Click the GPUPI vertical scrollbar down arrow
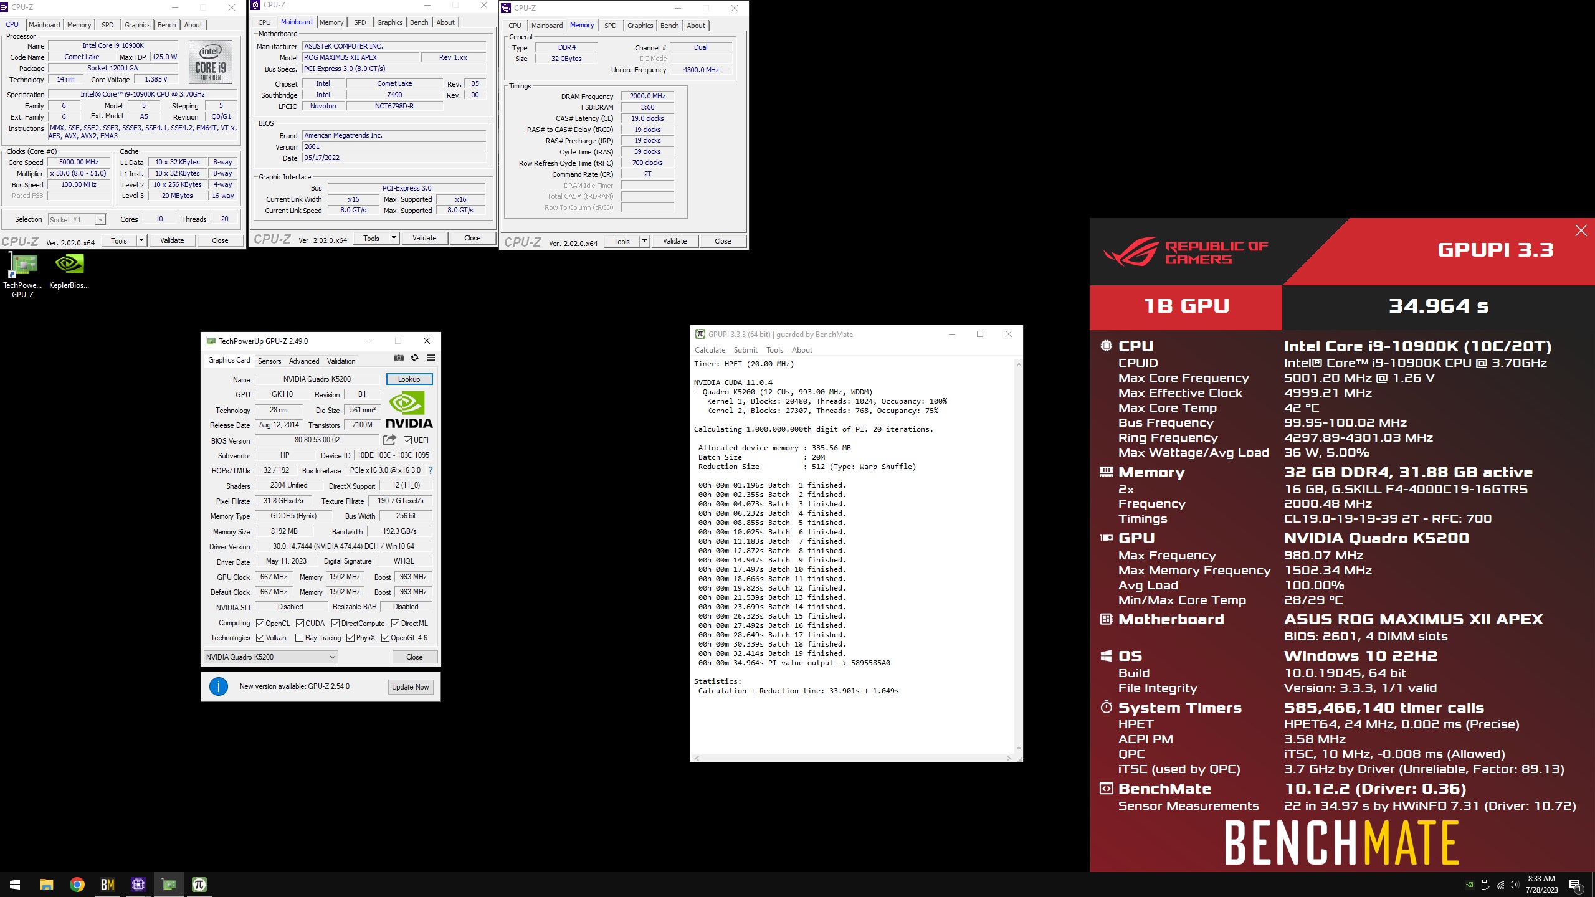1595x897 pixels. (1019, 748)
